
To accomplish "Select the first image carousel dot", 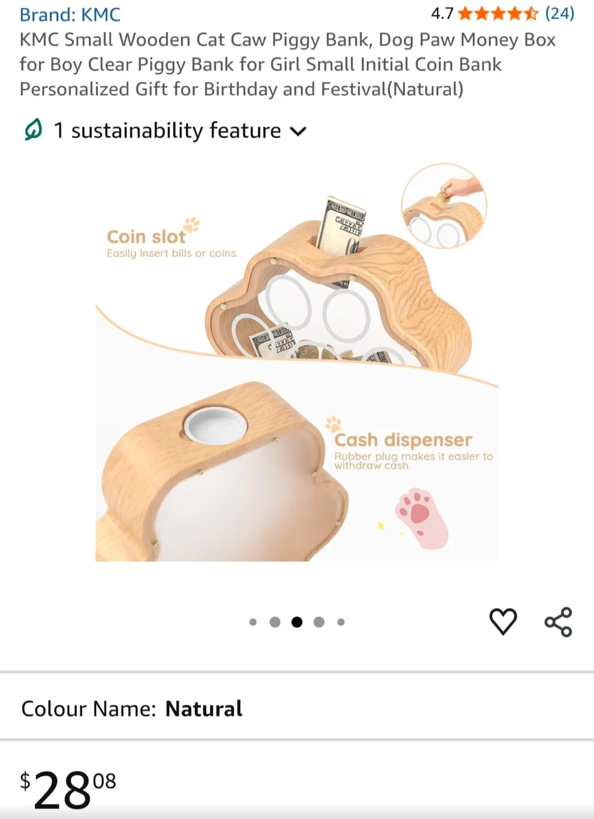I will pyautogui.click(x=253, y=622).
